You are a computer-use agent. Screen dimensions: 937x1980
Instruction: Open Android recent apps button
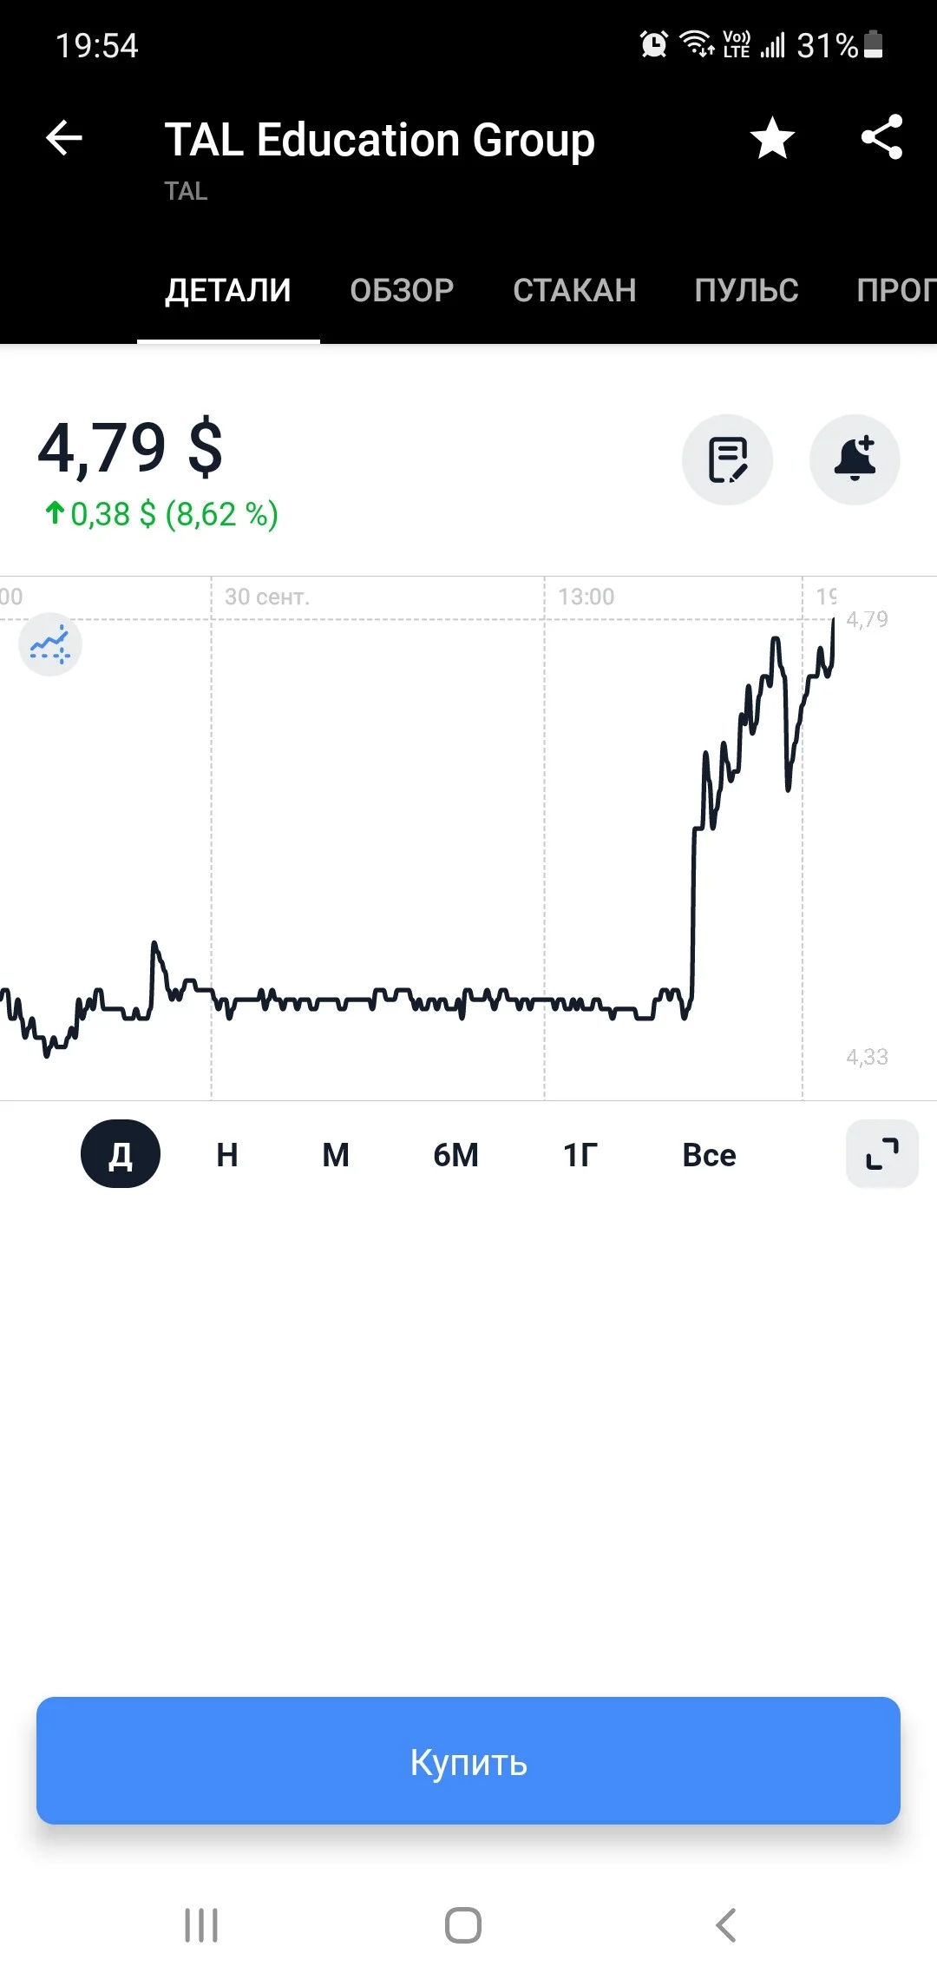click(x=201, y=1925)
